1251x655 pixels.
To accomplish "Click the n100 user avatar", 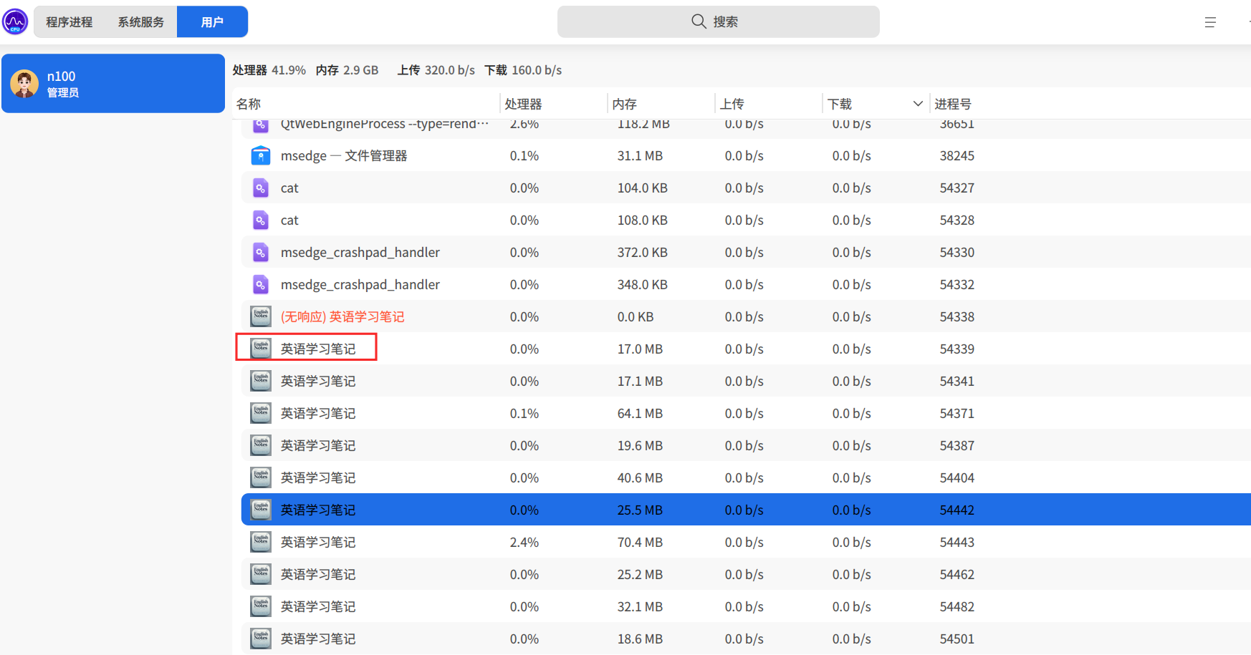I will tap(24, 84).
